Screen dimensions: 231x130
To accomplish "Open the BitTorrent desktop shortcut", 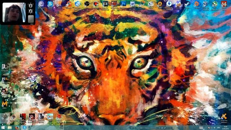I will [41, 4].
